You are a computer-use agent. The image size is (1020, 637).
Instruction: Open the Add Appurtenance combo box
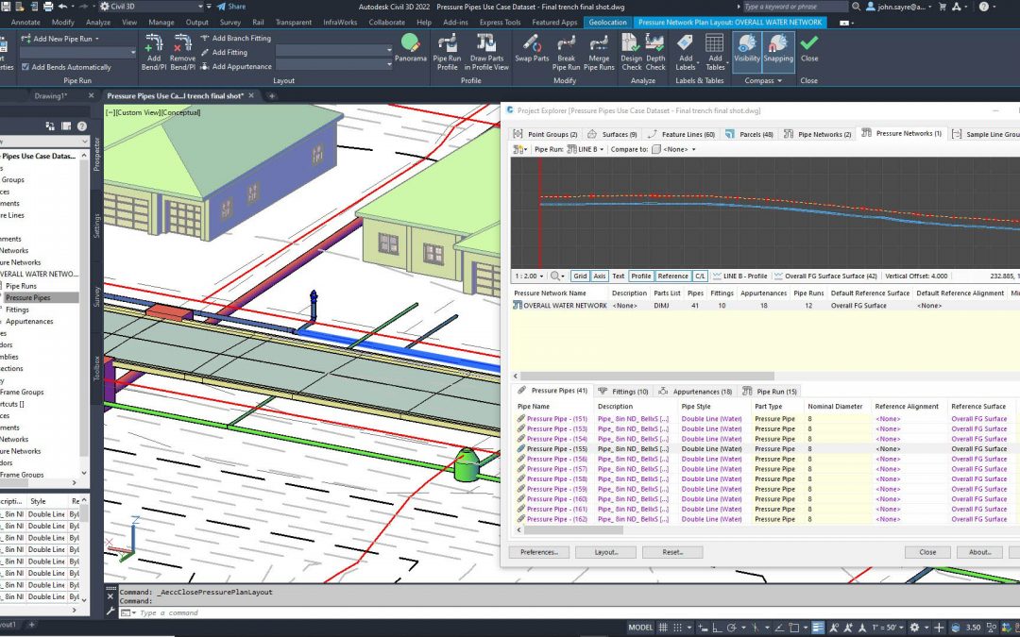334,64
